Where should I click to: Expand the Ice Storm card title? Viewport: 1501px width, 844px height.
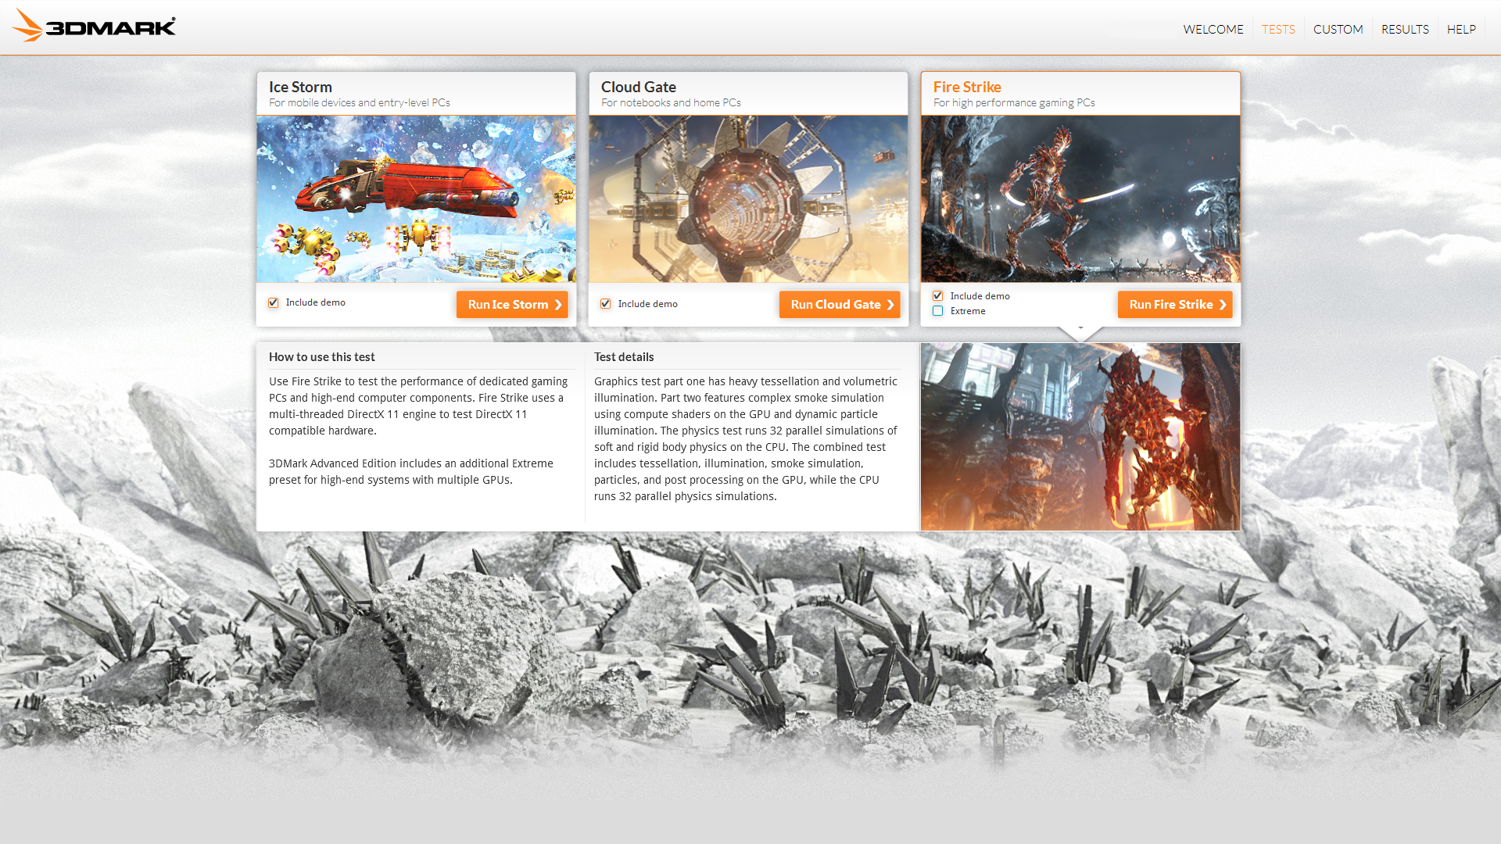coord(300,87)
